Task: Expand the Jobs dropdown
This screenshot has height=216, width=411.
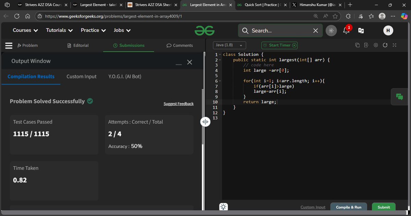Action: pyautogui.click(x=122, y=30)
